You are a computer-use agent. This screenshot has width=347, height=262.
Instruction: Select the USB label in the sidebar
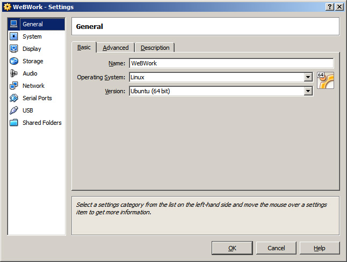click(27, 110)
